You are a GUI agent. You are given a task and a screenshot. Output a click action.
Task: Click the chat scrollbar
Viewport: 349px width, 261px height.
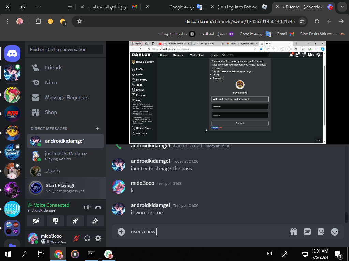pos(346,217)
